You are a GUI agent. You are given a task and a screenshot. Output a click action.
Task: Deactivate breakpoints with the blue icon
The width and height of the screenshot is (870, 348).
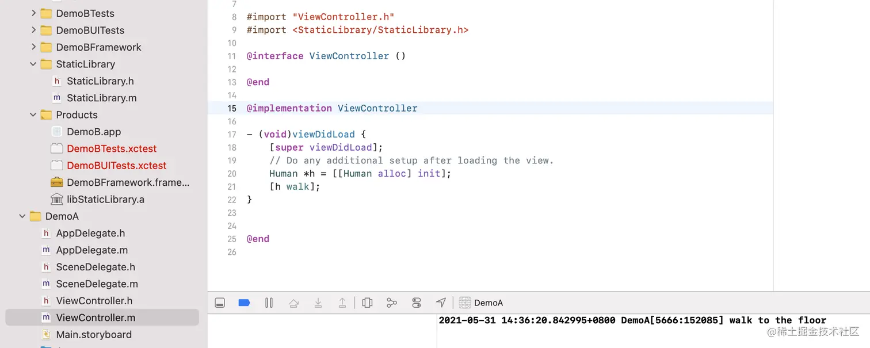coord(244,303)
